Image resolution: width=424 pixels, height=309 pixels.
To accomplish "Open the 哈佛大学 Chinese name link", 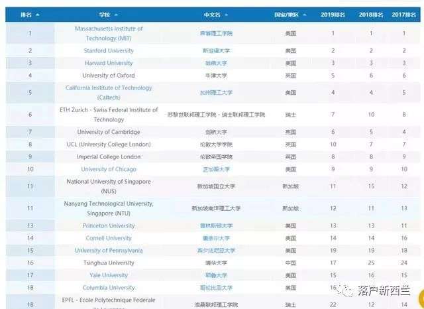I will [x=216, y=63].
